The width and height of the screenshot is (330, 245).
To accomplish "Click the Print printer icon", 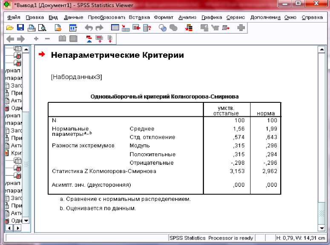I will pyautogui.click(x=32, y=28).
